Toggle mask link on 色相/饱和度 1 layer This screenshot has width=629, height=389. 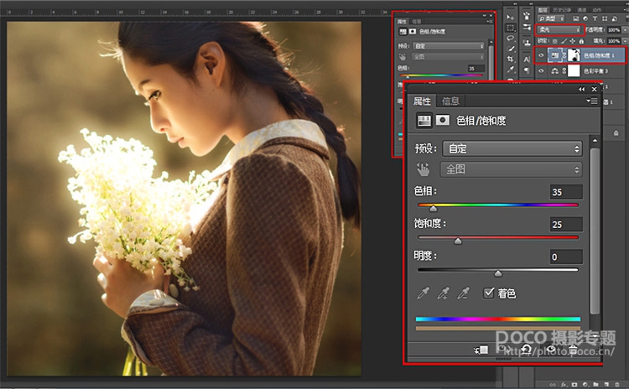564,55
